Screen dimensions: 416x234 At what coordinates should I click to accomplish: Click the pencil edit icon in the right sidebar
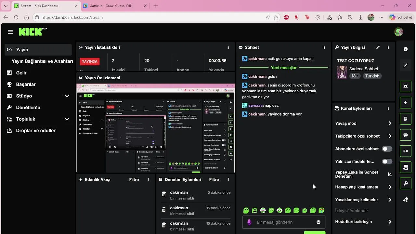(x=406, y=65)
